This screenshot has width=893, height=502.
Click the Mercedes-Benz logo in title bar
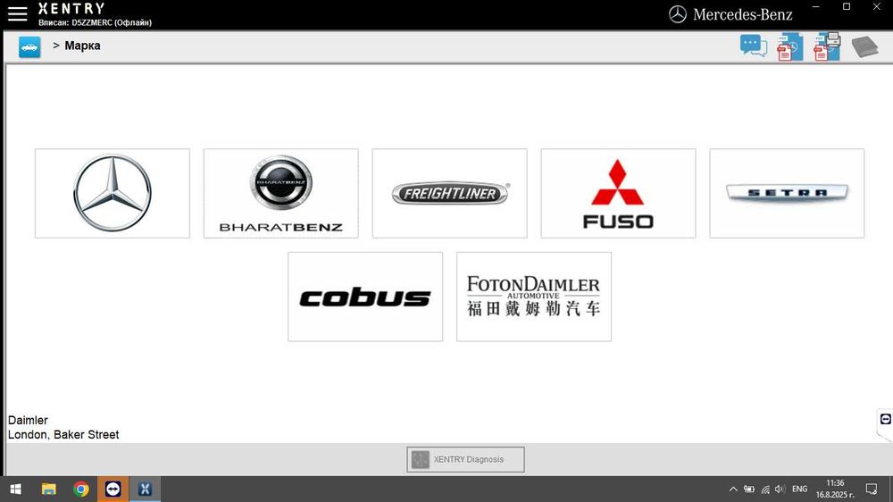730,14
